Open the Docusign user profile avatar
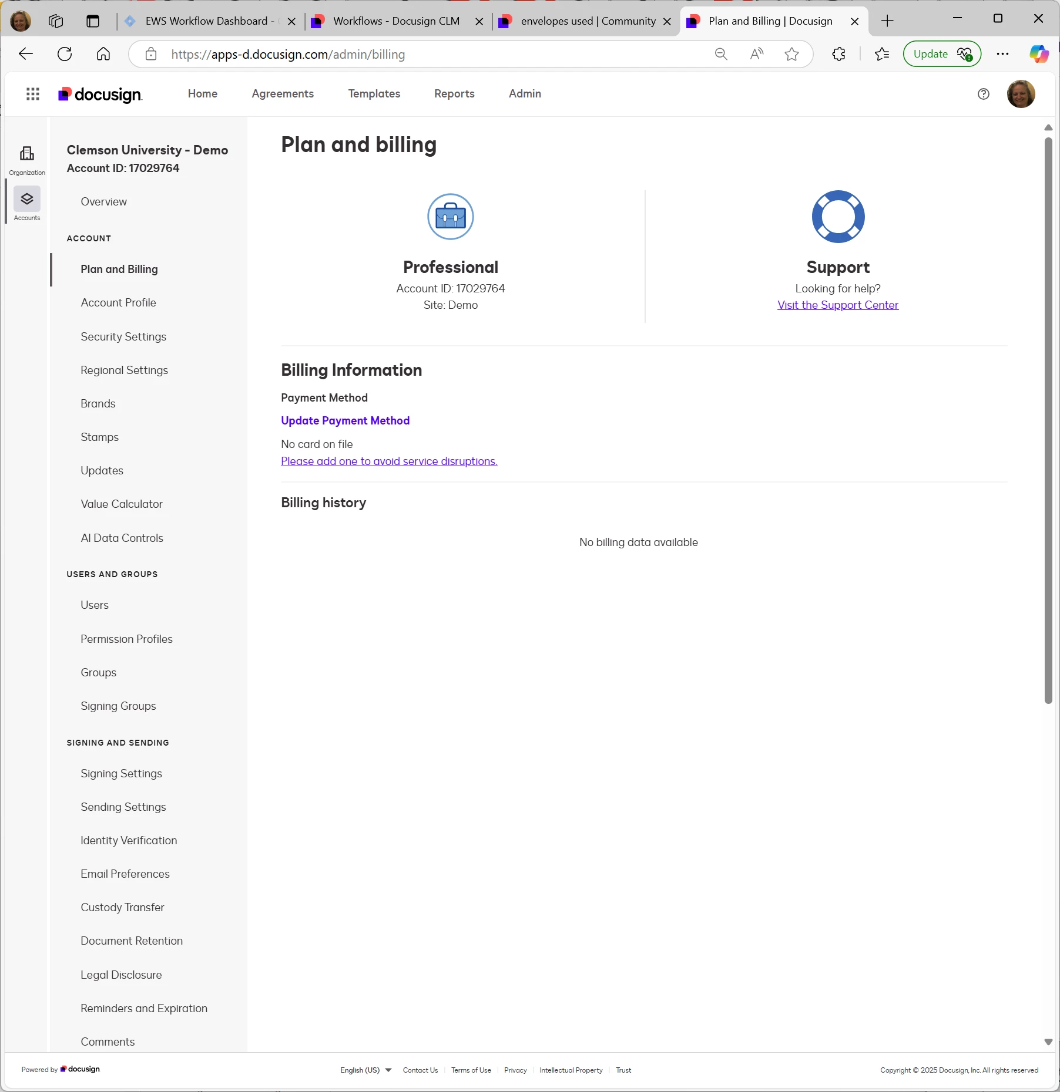Screen dimensions: 1060x1092 [1021, 94]
